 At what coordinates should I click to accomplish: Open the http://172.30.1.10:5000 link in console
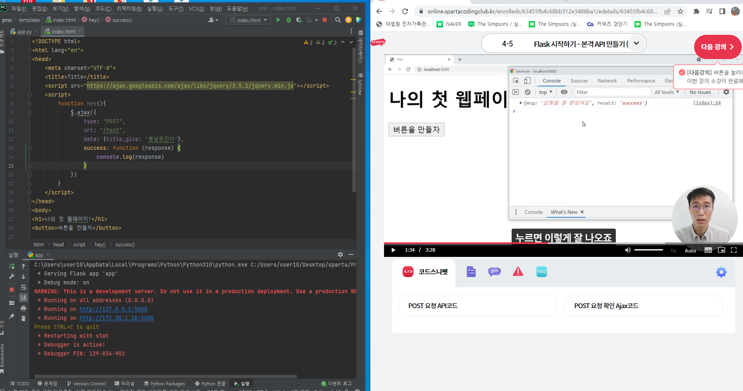point(116,318)
